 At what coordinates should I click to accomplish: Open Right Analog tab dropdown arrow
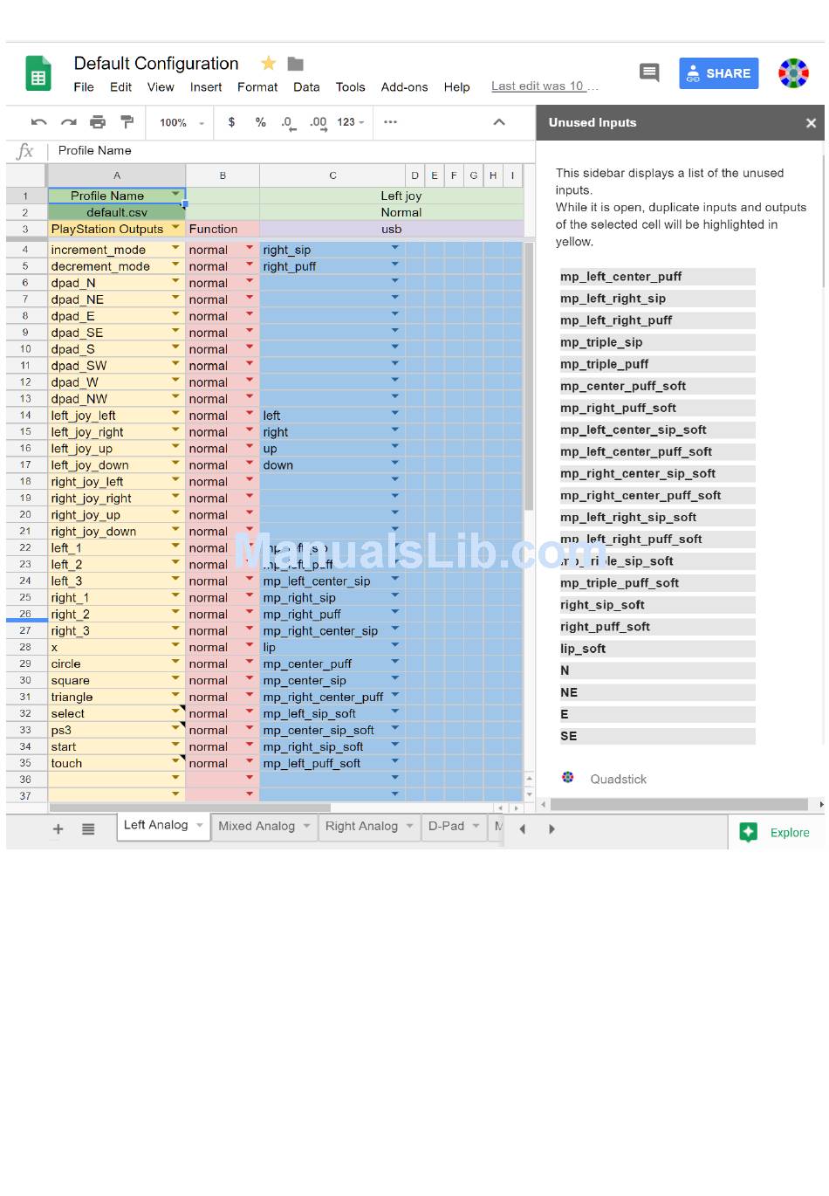[x=409, y=826]
